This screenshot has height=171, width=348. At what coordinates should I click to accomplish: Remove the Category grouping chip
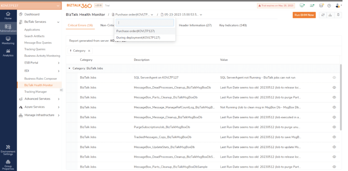point(88,51)
